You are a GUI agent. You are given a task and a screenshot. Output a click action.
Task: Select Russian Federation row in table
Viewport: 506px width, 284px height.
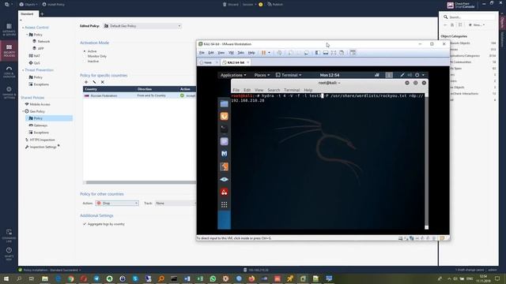pyautogui.click(x=139, y=95)
